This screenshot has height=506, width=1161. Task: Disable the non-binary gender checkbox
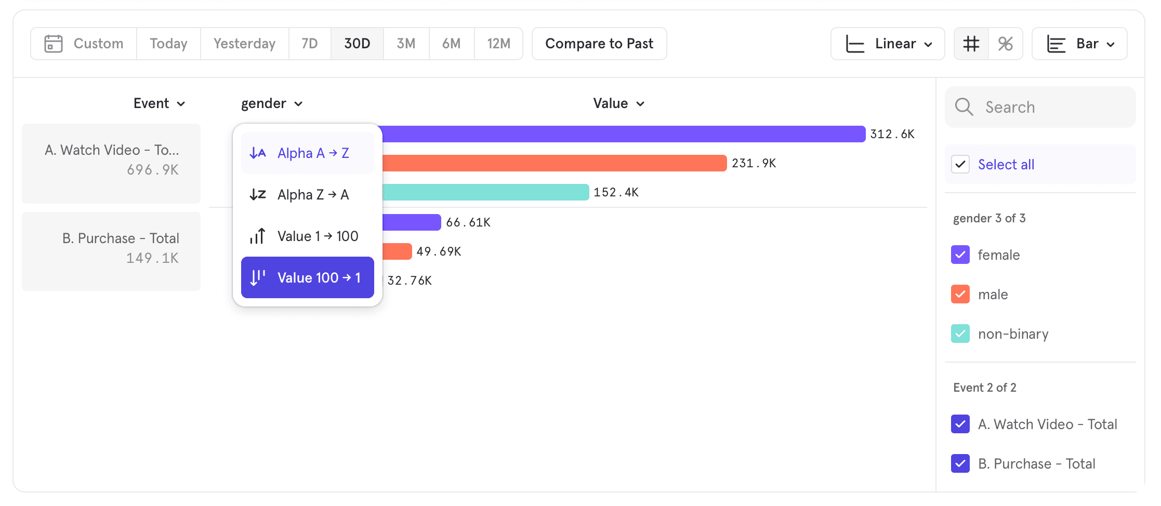[960, 334]
